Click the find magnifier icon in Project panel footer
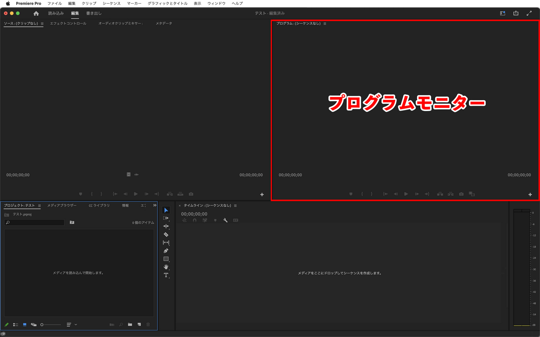The width and height of the screenshot is (540, 337). tap(121, 324)
